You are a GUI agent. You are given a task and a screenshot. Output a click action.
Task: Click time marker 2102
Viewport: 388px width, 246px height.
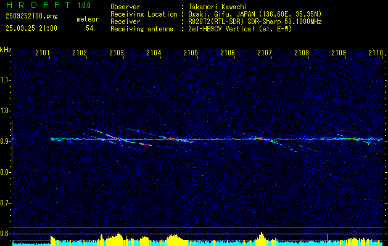(80, 52)
